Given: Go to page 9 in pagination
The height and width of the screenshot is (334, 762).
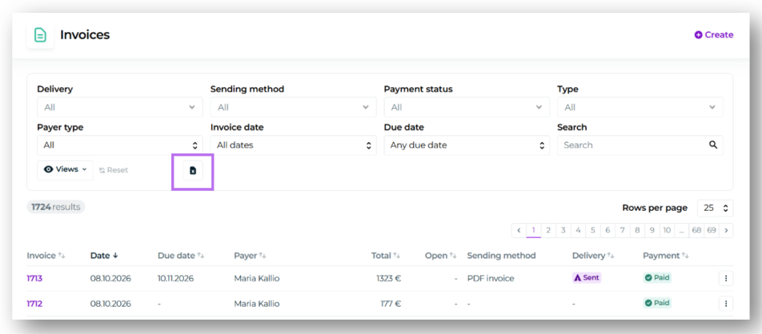Looking at the screenshot, I should (x=652, y=230).
